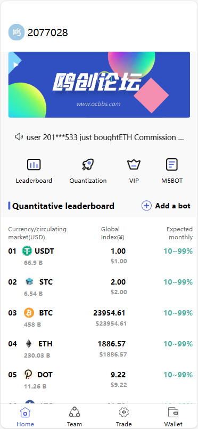This screenshot has width=198, height=429.
Task: Open the ocbbs.com promotional banner
Action: coord(99,85)
